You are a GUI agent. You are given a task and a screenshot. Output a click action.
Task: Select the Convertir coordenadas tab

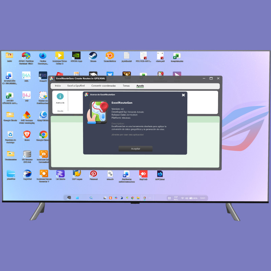[x=103, y=86]
